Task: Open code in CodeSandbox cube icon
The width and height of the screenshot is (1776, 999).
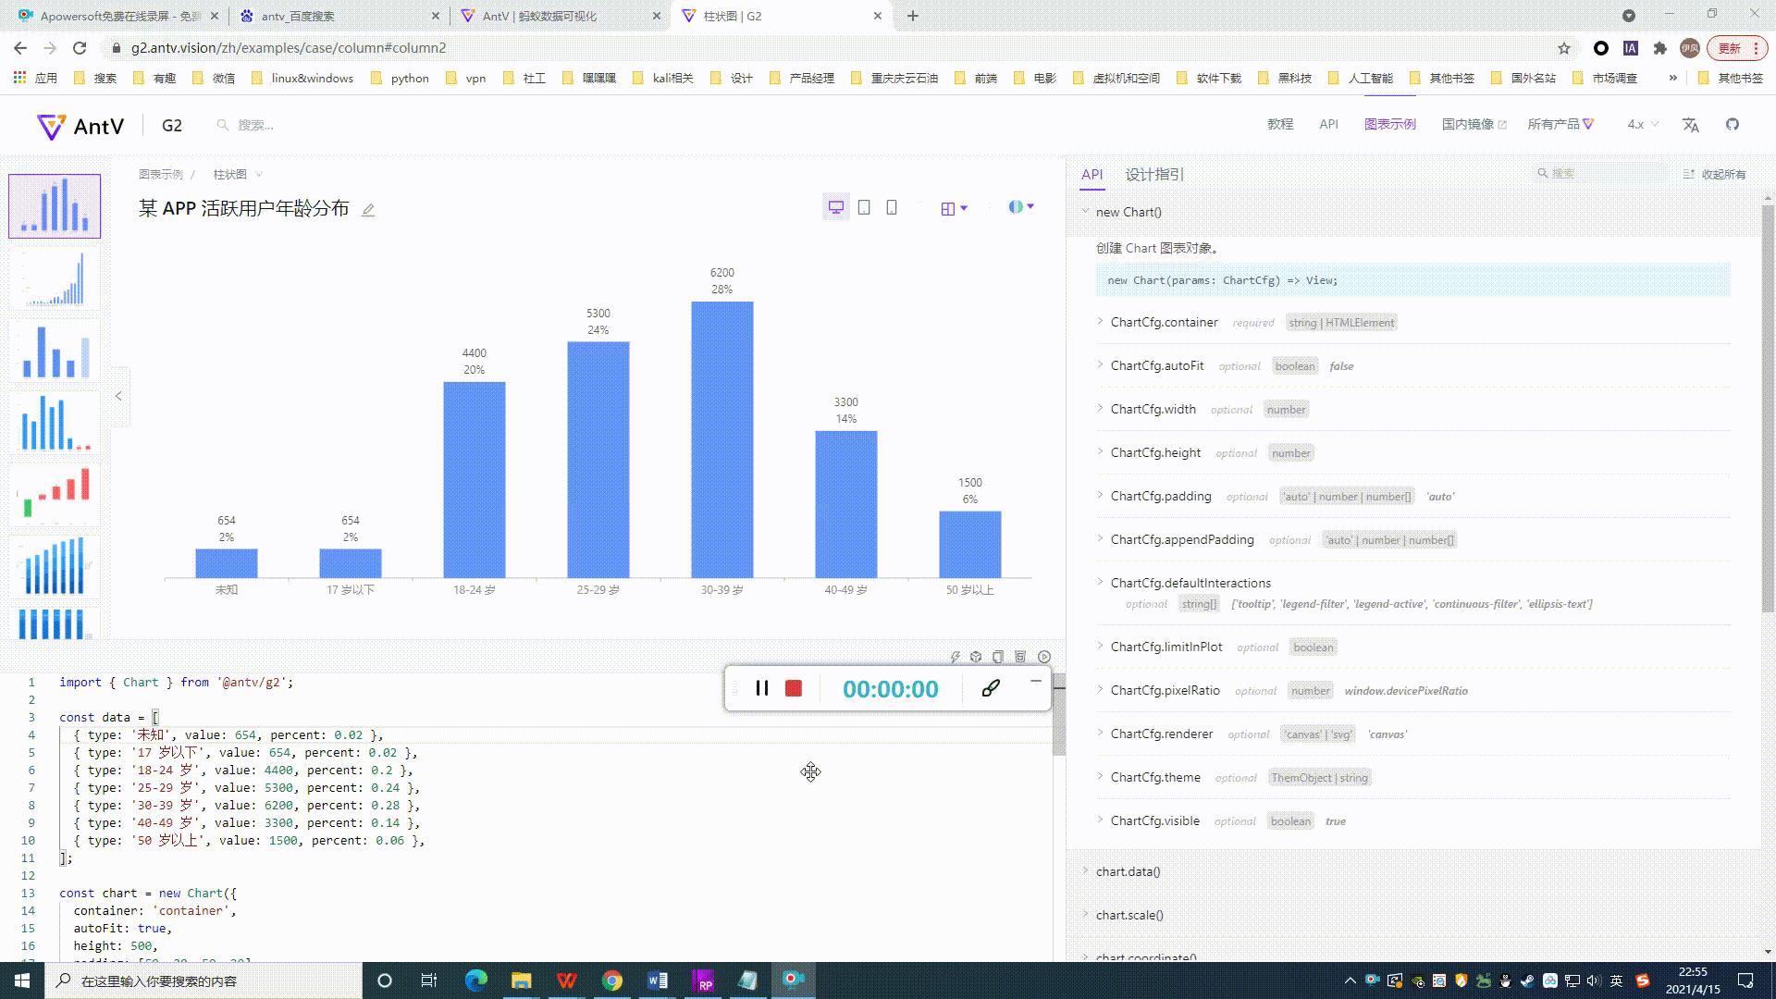Action: (x=976, y=657)
